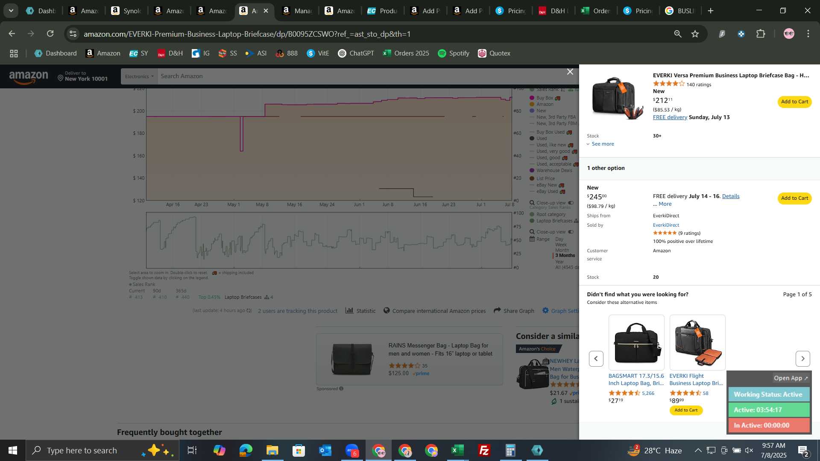The width and height of the screenshot is (820, 461).
Task: Toggle New, 3rd Party FBA legend entry
Action: click(x=553, y=117)
